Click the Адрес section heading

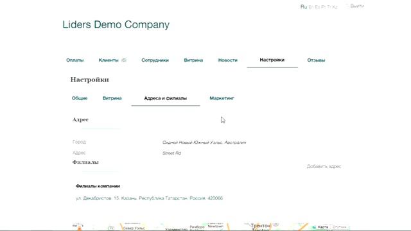pos(80,119)
